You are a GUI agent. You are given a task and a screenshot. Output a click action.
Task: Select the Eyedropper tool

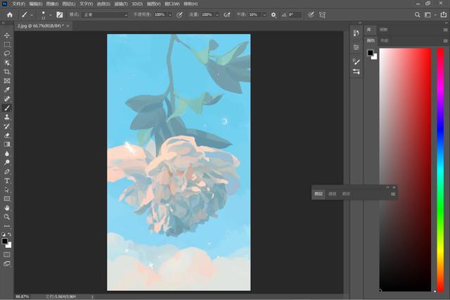(7, 90)
